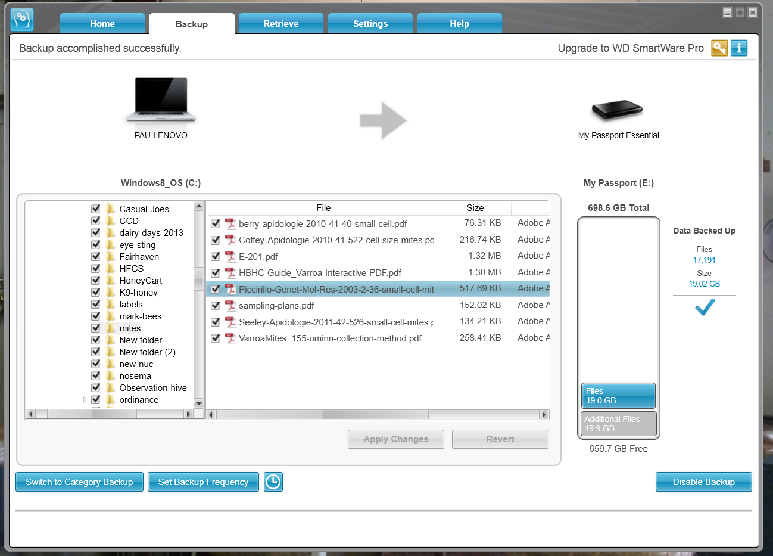Click folder icon next to Fairhaven
Viewport: 773px width, 556px height.
pyautogui.click(x=110, y=256)
